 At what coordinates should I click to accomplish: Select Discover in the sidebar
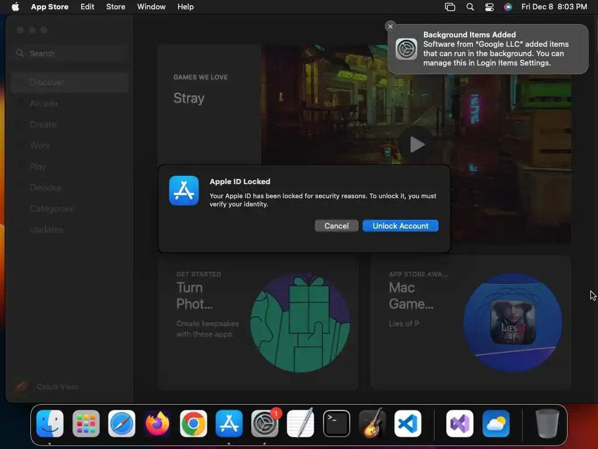point(70,82)
